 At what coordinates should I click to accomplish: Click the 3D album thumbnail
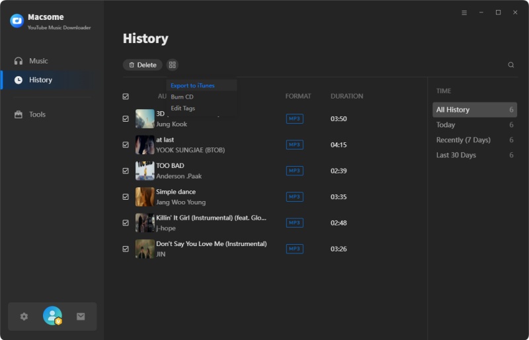pos(145,119)
